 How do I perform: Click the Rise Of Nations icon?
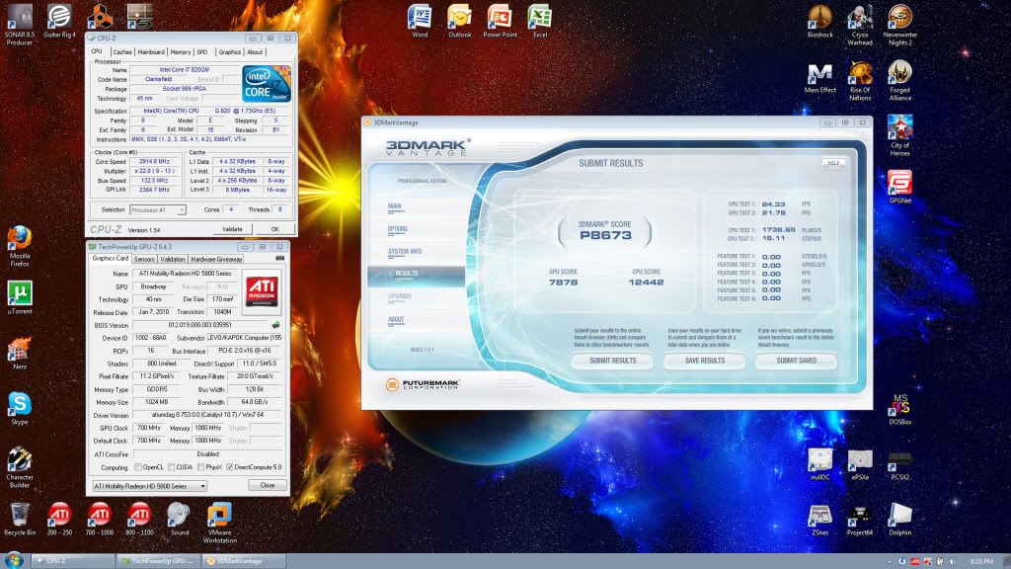tap(860, 81)
